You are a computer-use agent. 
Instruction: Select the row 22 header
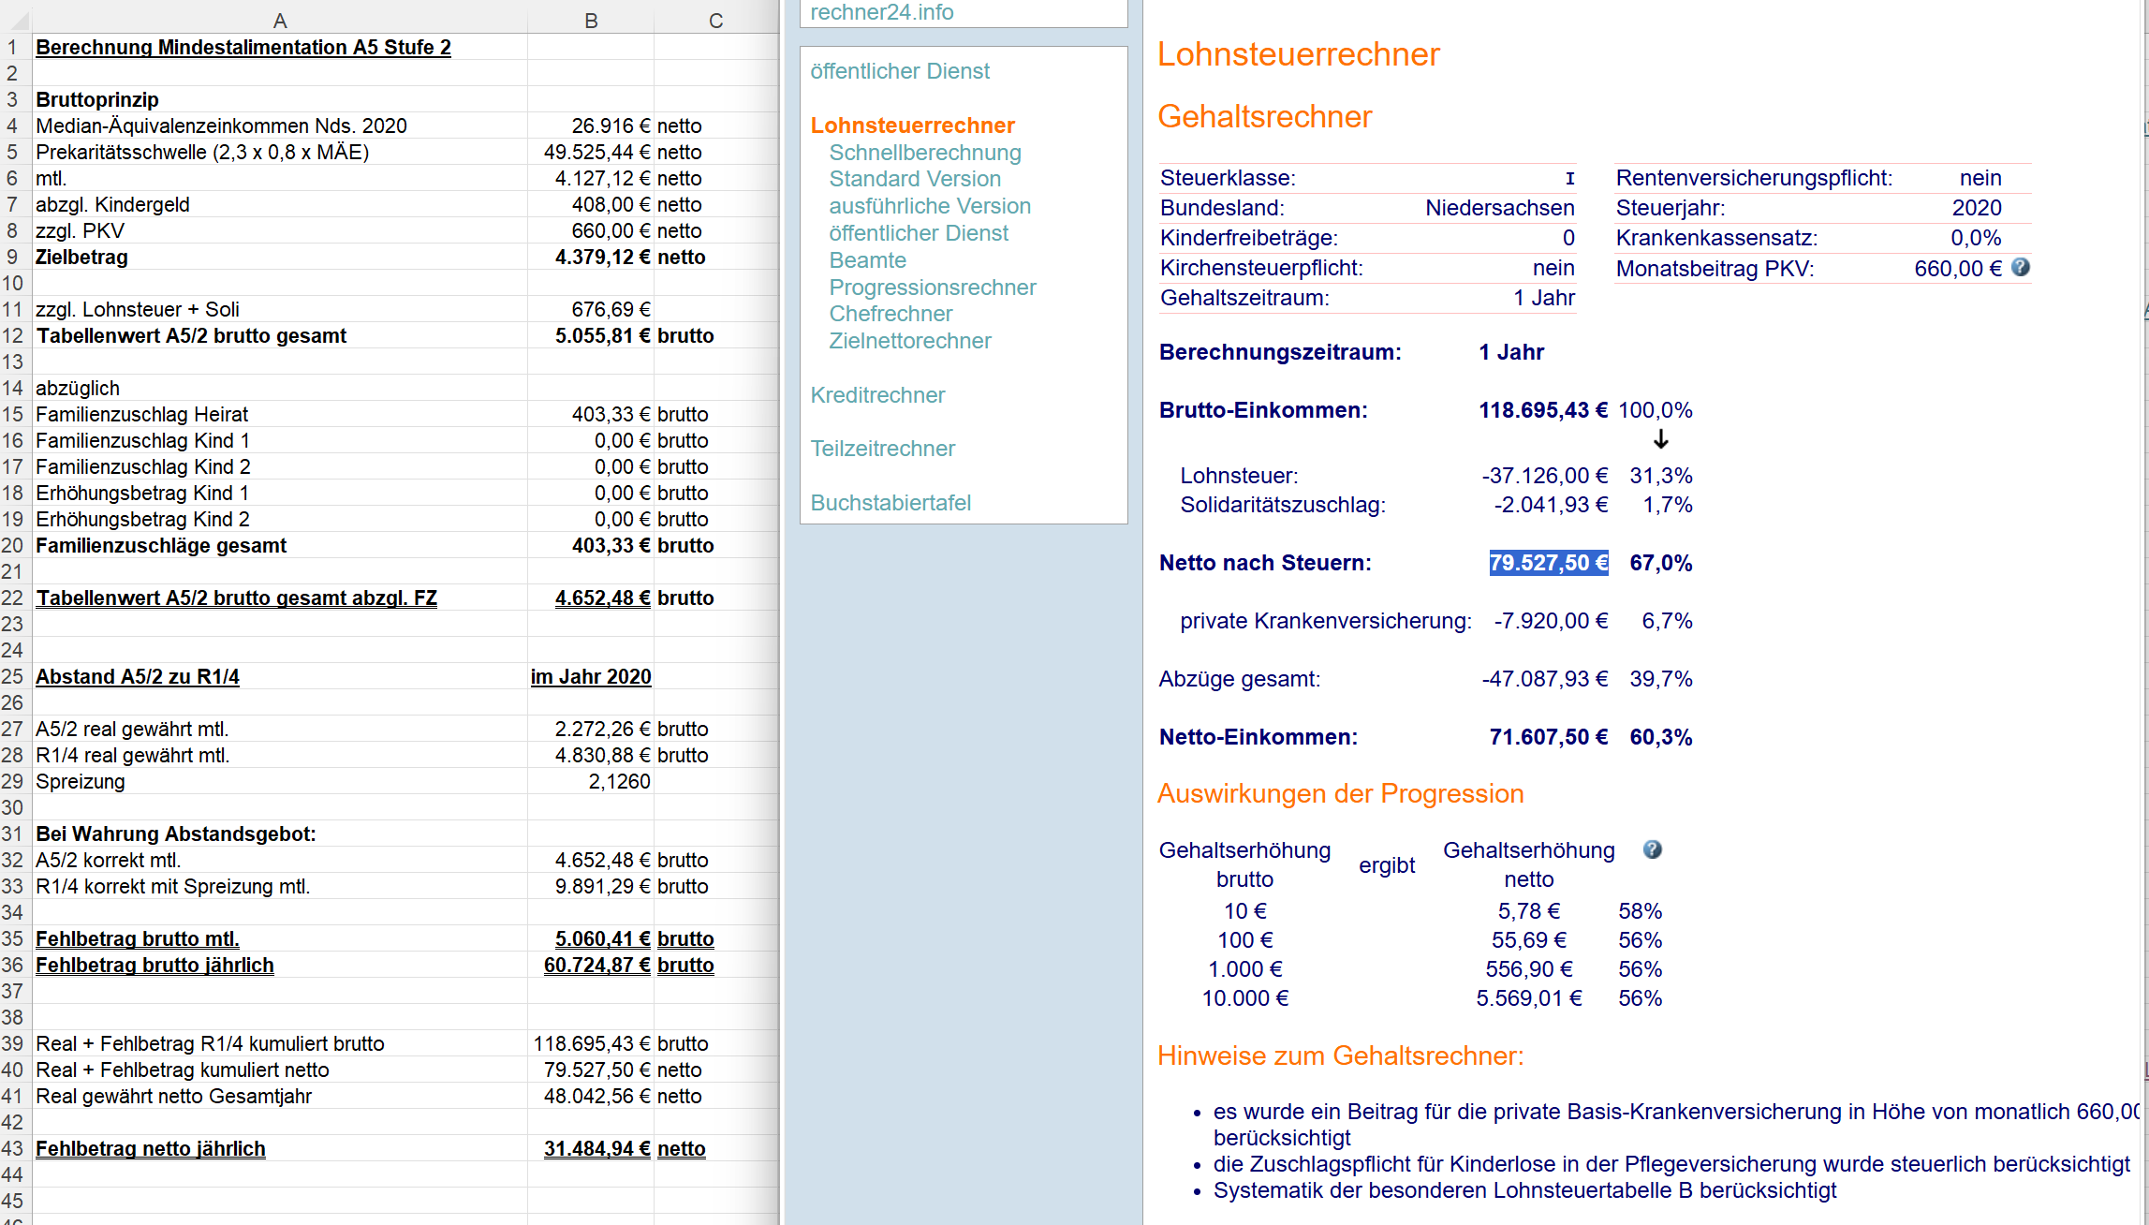[13, 598]
